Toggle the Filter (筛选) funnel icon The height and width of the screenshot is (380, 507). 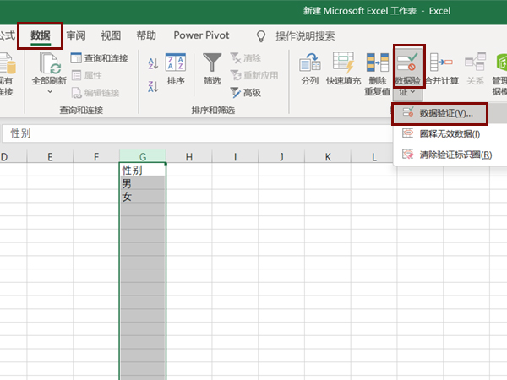point(212,68)
